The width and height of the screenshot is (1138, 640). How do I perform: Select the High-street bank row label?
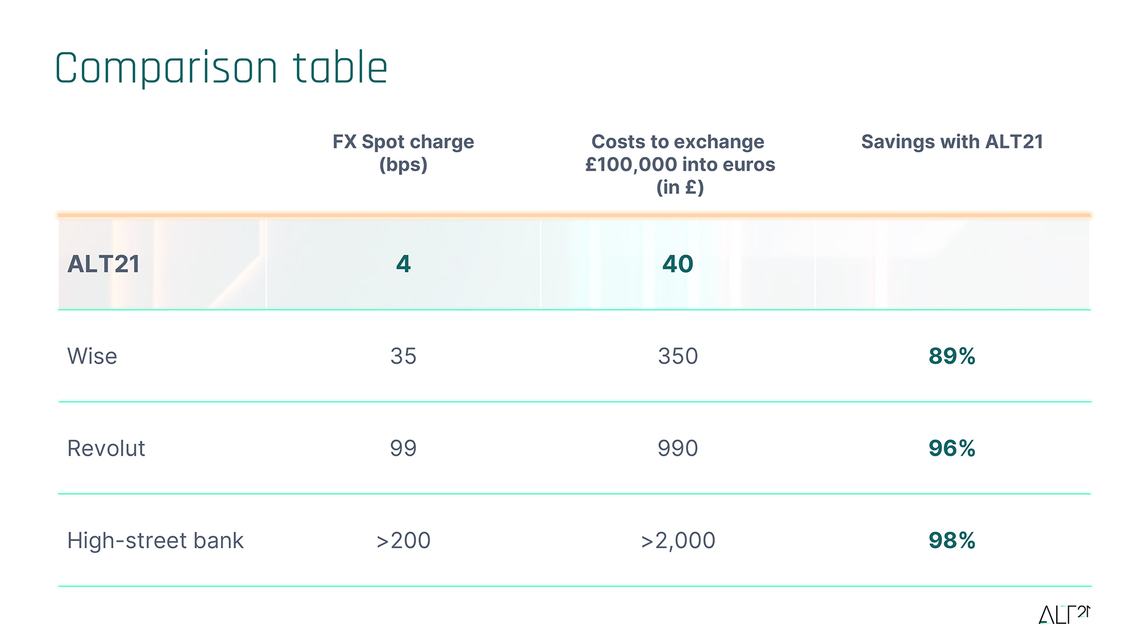155,540
